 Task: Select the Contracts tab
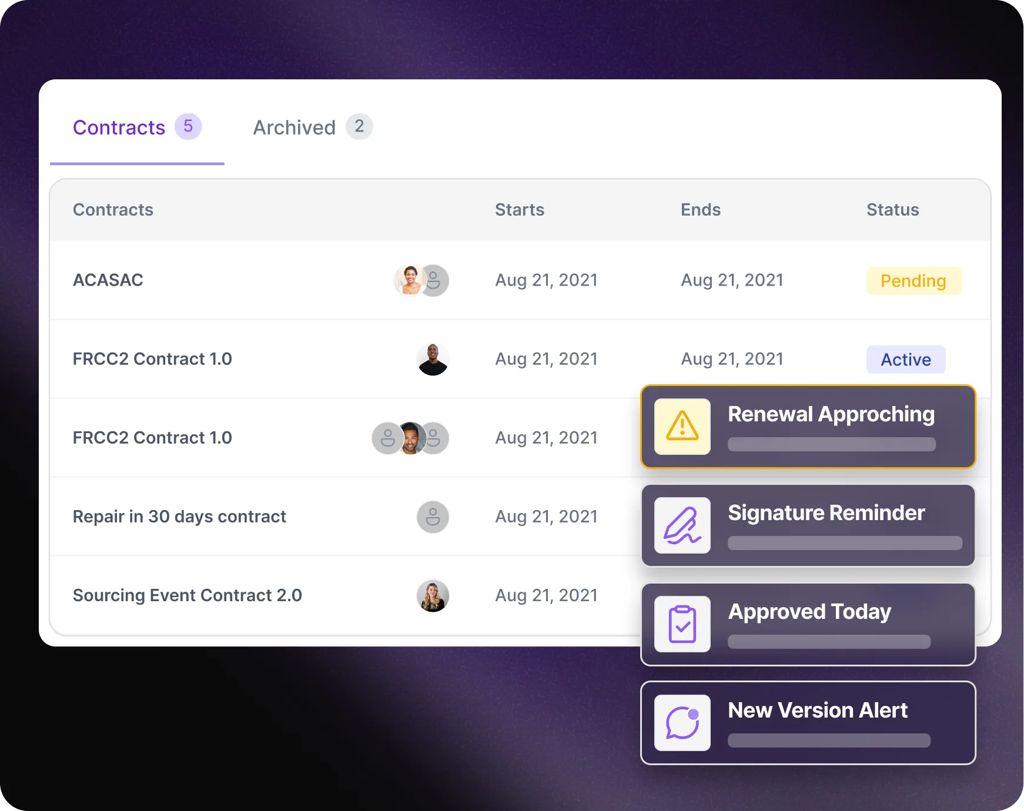click(x=119, y=128)
